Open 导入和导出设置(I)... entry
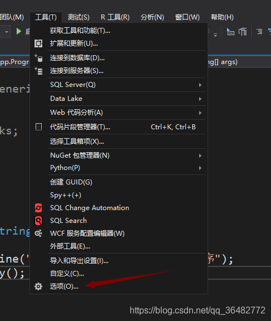This screenshot has width=271, height=321. pyautogui.click(x=119, y=261)
